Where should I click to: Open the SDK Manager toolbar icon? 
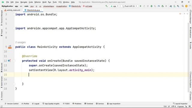point(178,6)
